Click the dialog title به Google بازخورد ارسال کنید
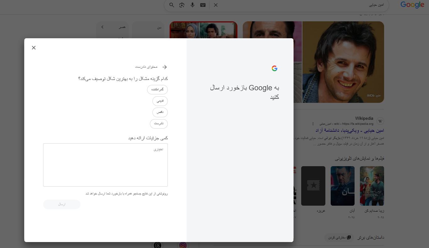 pos(245,92)
